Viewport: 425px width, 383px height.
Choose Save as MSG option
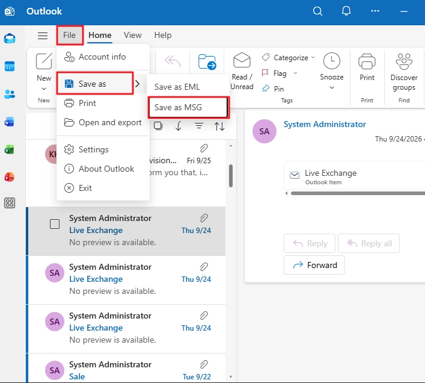coord(189,107)
